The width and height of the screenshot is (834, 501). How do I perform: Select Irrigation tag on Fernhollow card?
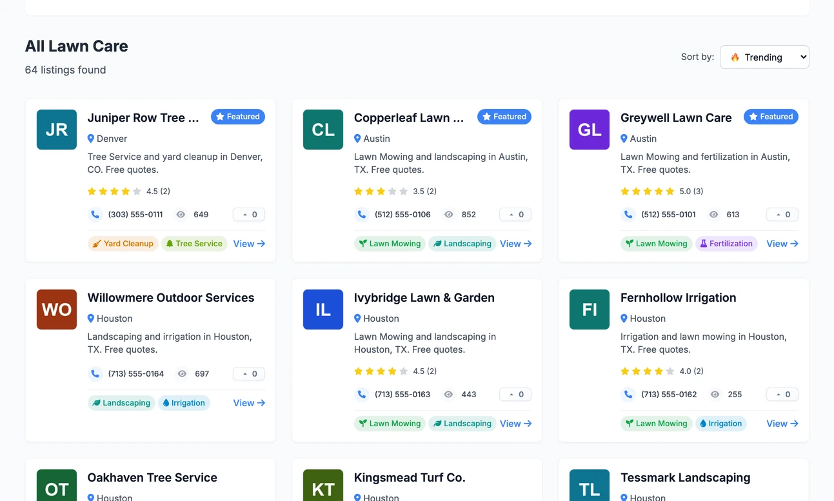pyautogui.click(x=720, y=424)
